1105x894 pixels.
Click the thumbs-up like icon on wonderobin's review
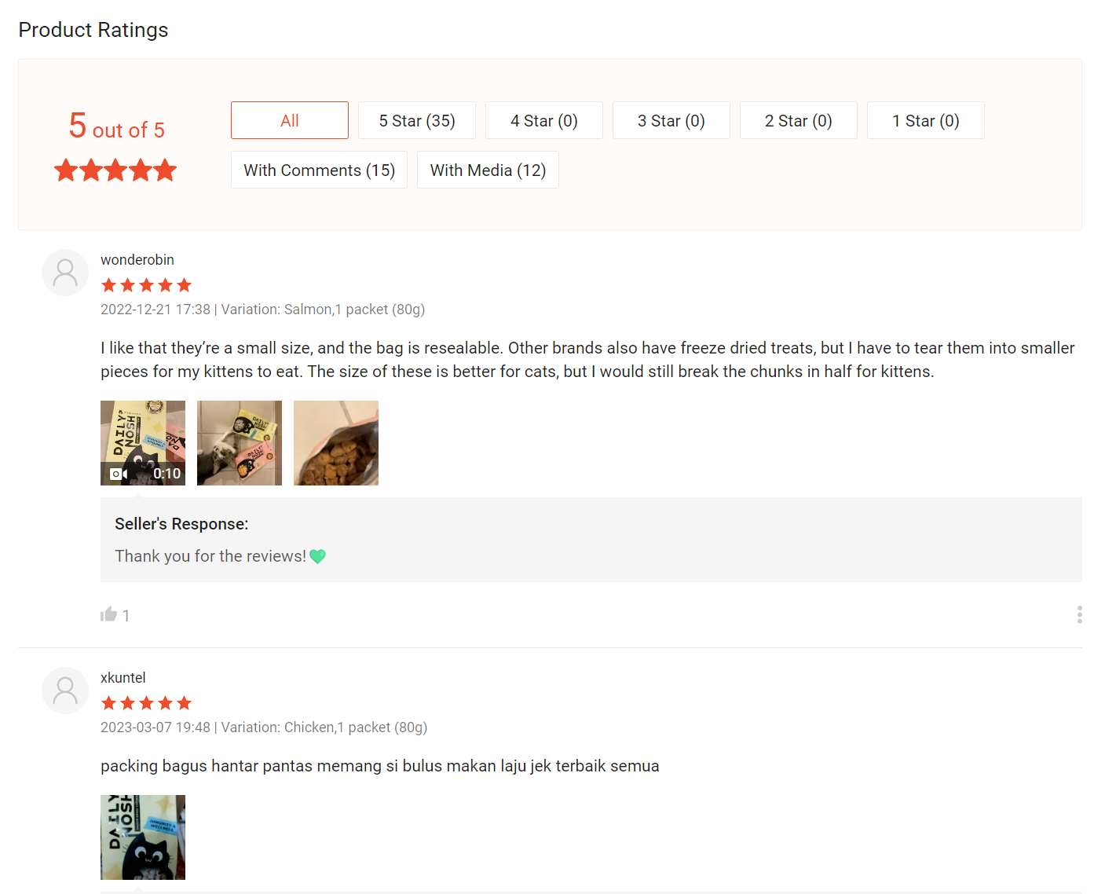pyautogui.click(x=108, y=614)
